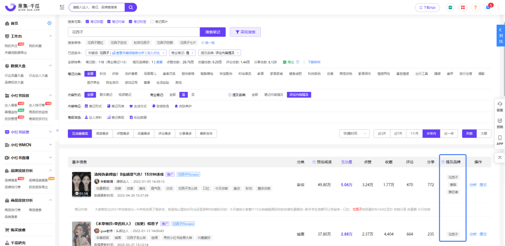This screenshot has height=246, width=505.
Task: Set 商业笔记 filter to 全部
Action: pos(173,95)
